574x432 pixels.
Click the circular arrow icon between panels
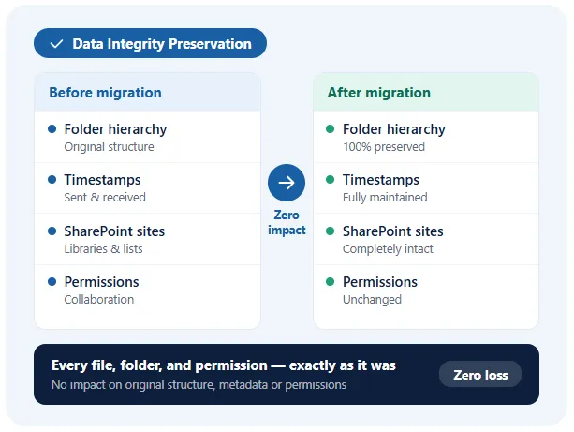(x=287, y=183)
